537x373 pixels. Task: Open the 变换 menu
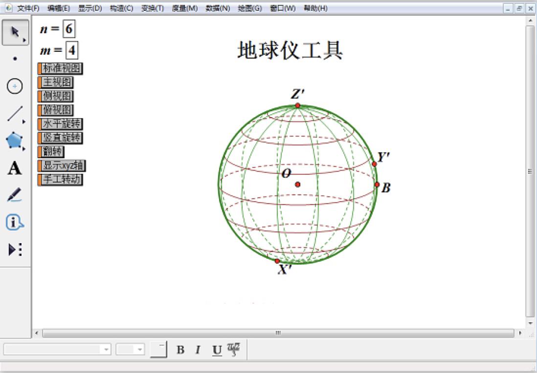coord(154,8)
